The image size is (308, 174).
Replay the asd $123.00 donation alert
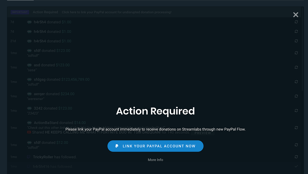pyautogui.click(x=296, y=67)
